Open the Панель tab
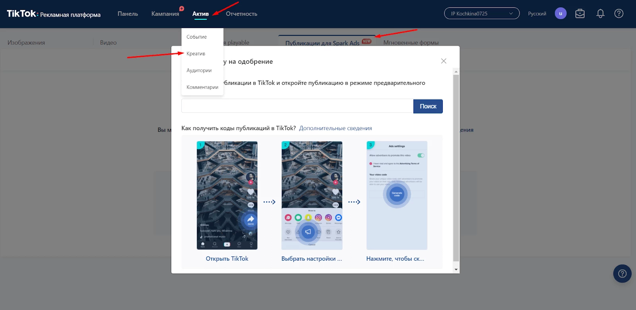636x310 pixels. (128, 14)
